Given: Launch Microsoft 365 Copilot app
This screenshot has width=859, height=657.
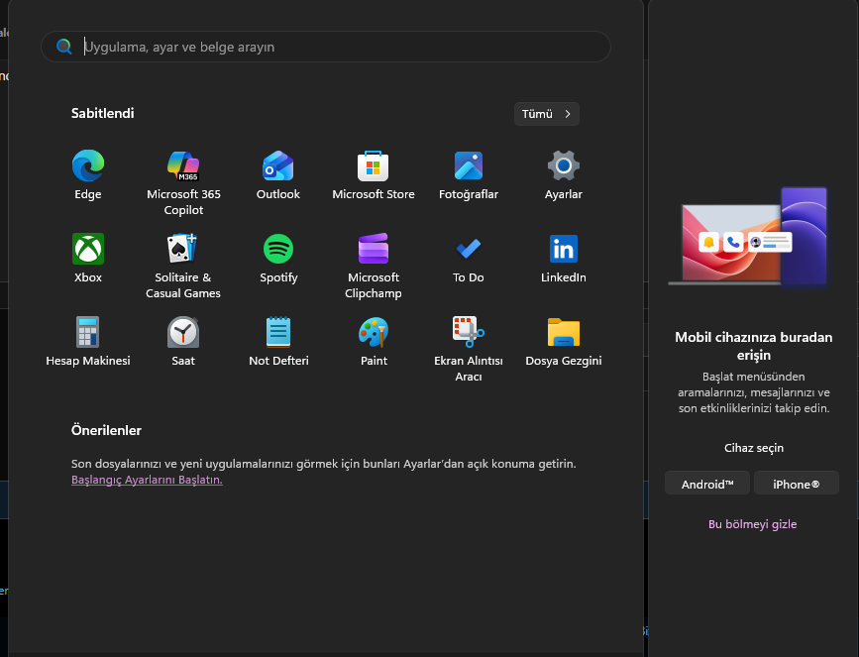Looking at the screenshot, I should (183, 165).
